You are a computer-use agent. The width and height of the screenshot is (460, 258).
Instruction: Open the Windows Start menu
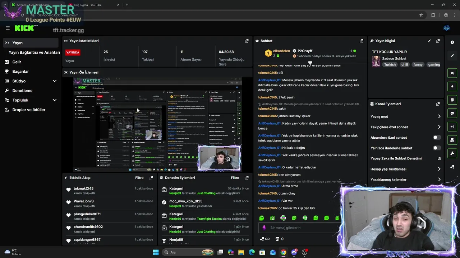click(156, 252)
